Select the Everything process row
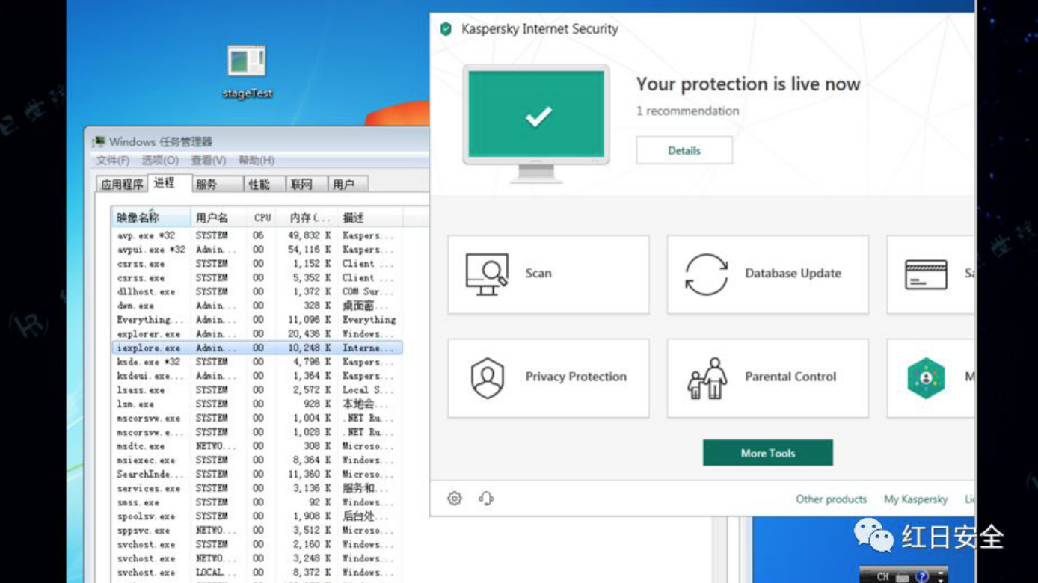The image size is (1038, 583). [257, 320]
